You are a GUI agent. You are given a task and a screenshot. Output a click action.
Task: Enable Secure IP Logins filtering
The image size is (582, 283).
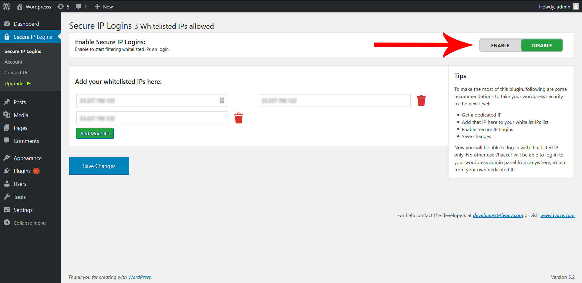click(500, 45)
